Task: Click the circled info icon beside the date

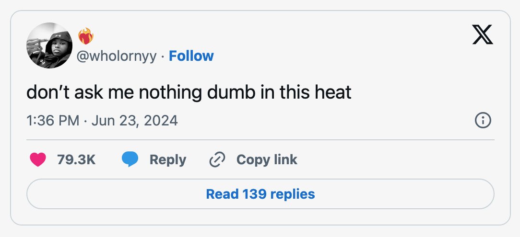Action: coord(483,121)
